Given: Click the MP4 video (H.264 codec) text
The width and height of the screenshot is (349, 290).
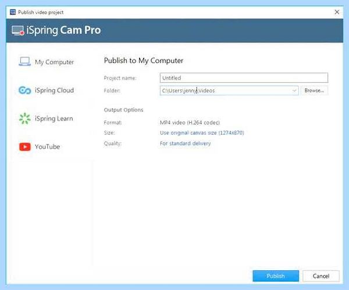Looking at the screenshot, I should point(190,123).
